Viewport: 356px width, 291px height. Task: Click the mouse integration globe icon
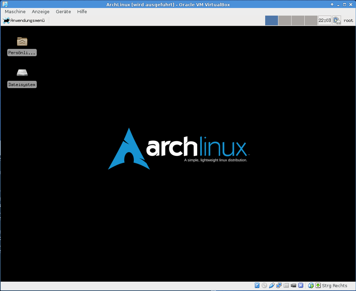[x=311, y=285]
